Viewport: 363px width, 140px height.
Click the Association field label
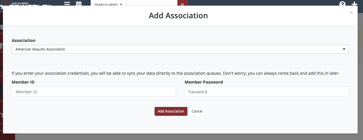pos(23,40)
